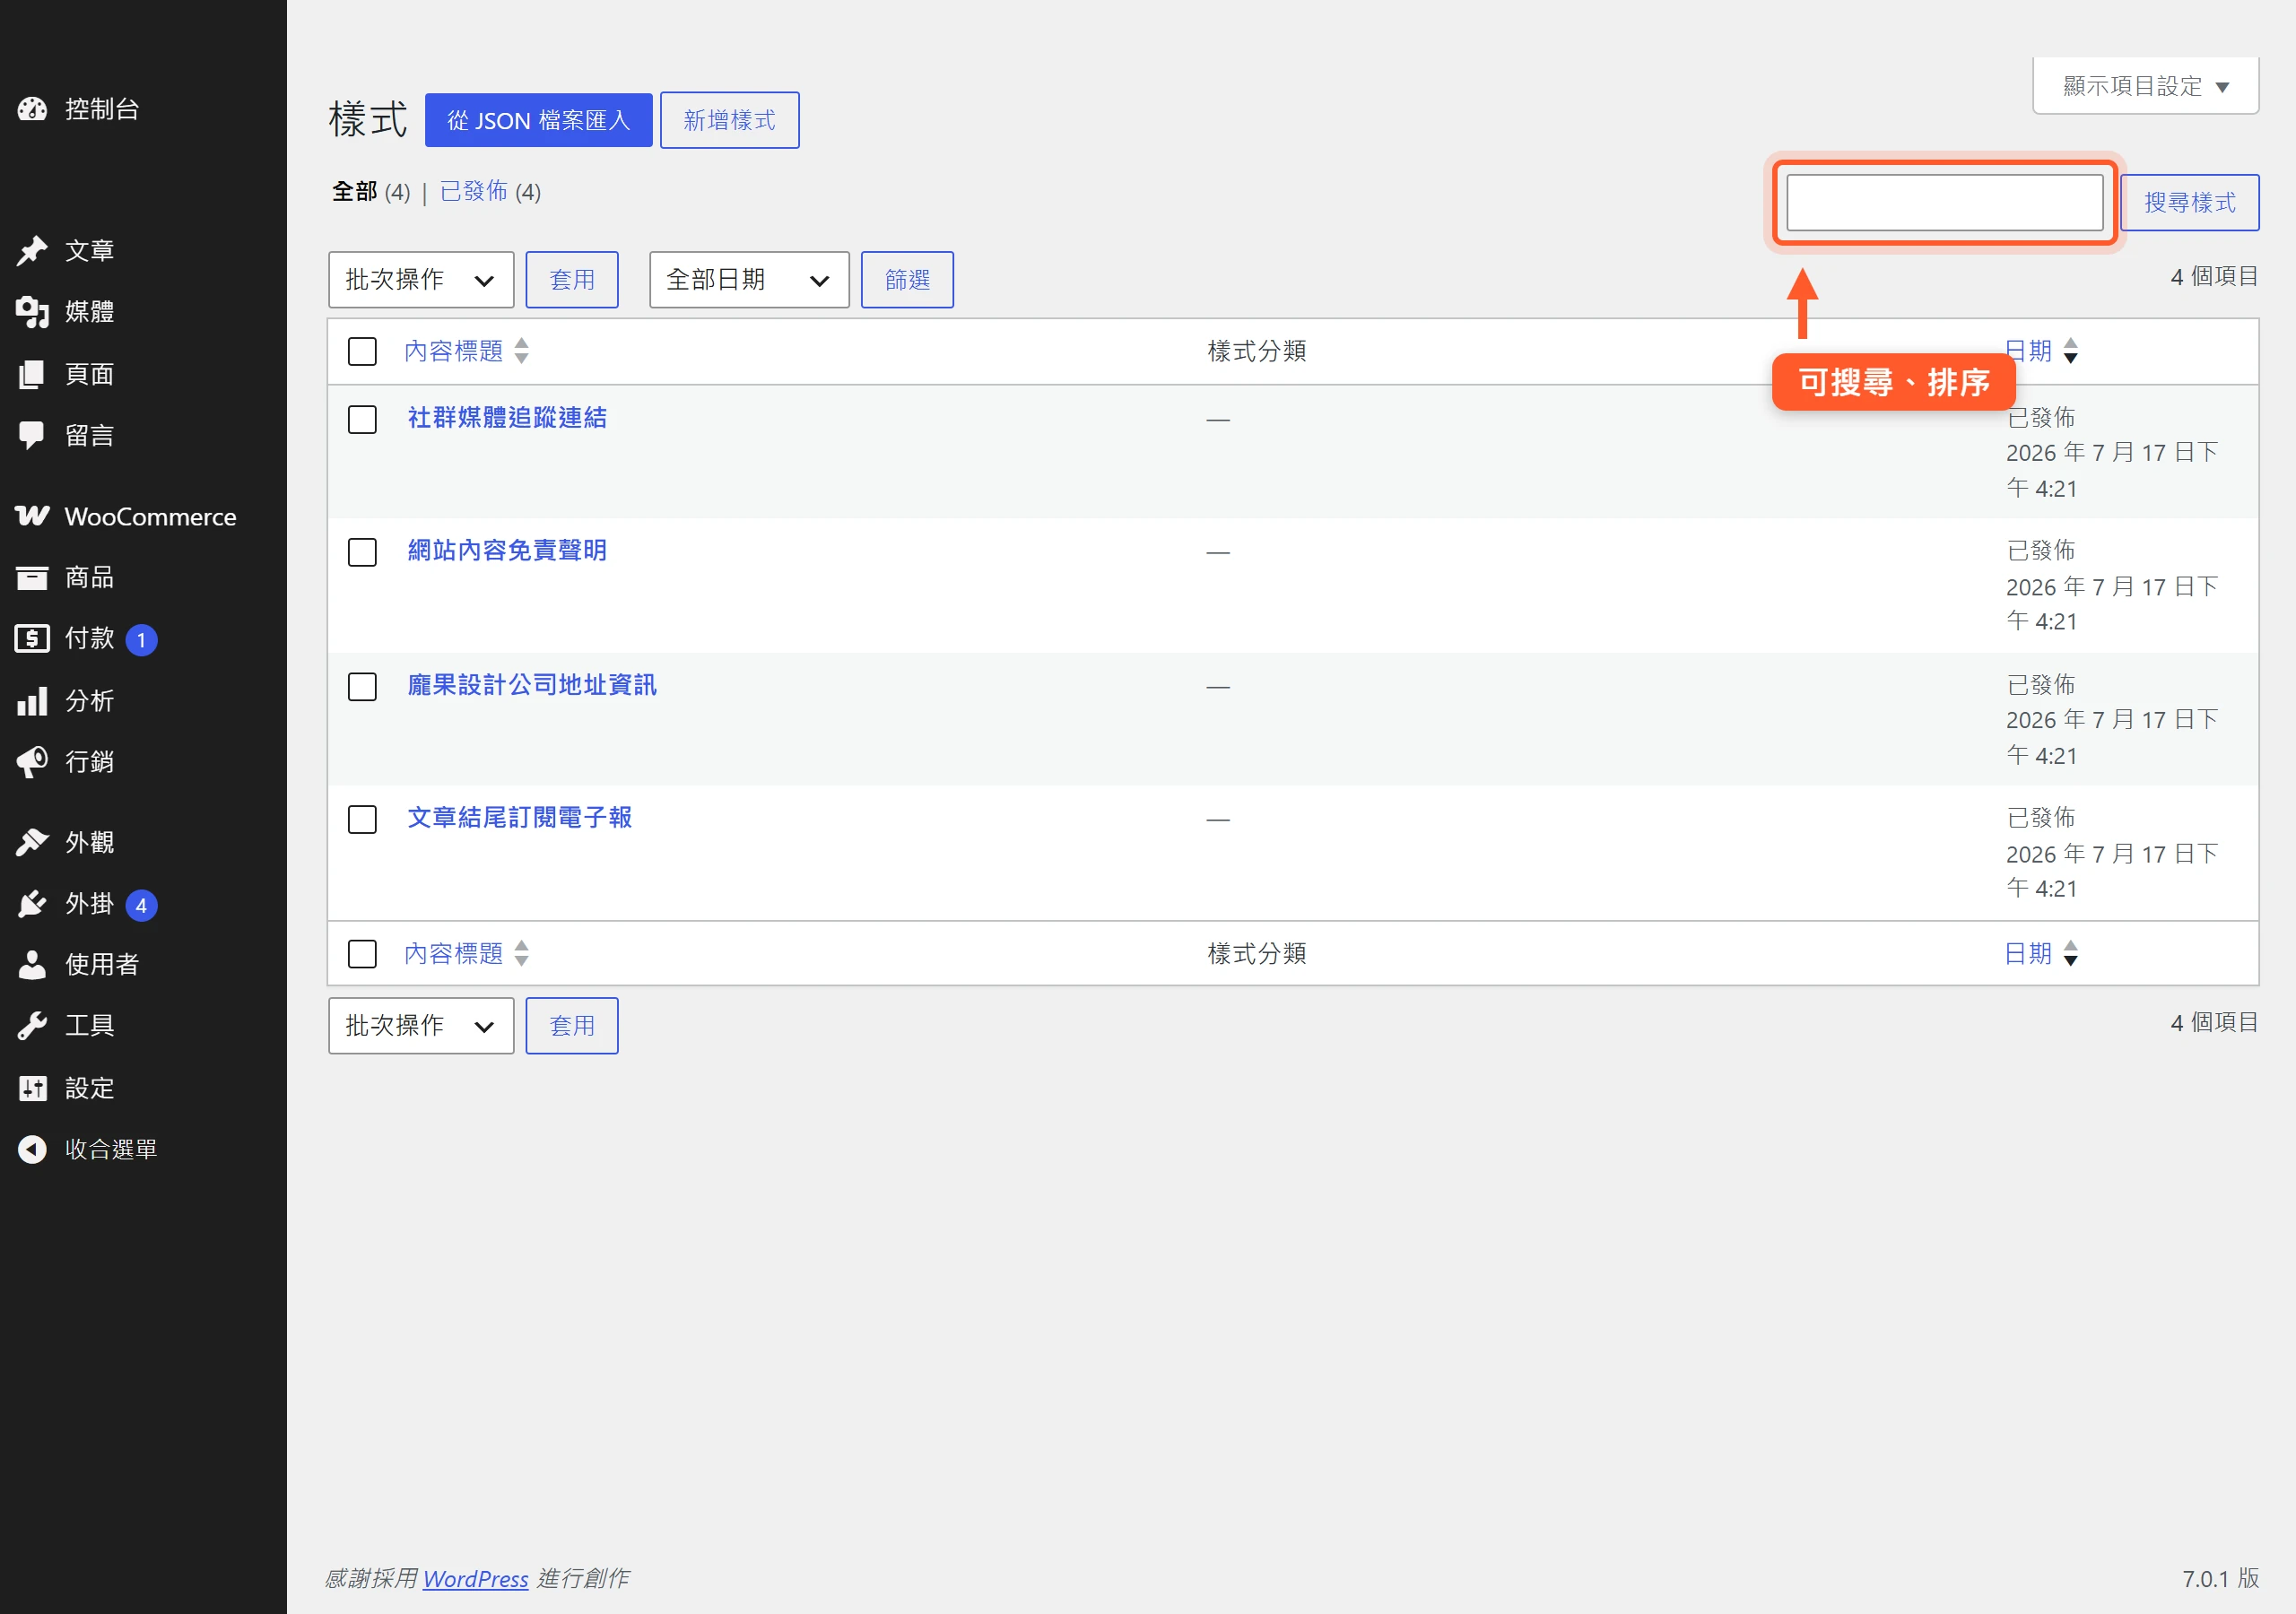
Task: Click the 付款 dollar icon
Action: [x=32, y=638]
